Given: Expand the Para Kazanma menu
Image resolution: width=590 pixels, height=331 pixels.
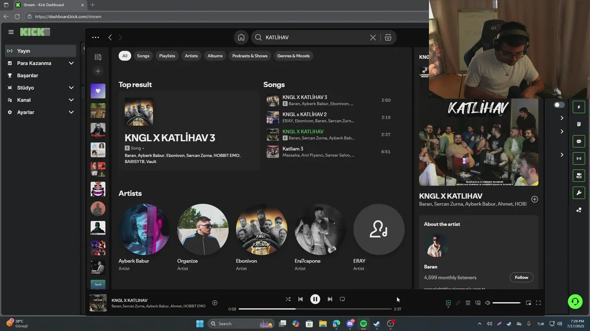Looking at the screenshot, I should [x=41, y=63].
